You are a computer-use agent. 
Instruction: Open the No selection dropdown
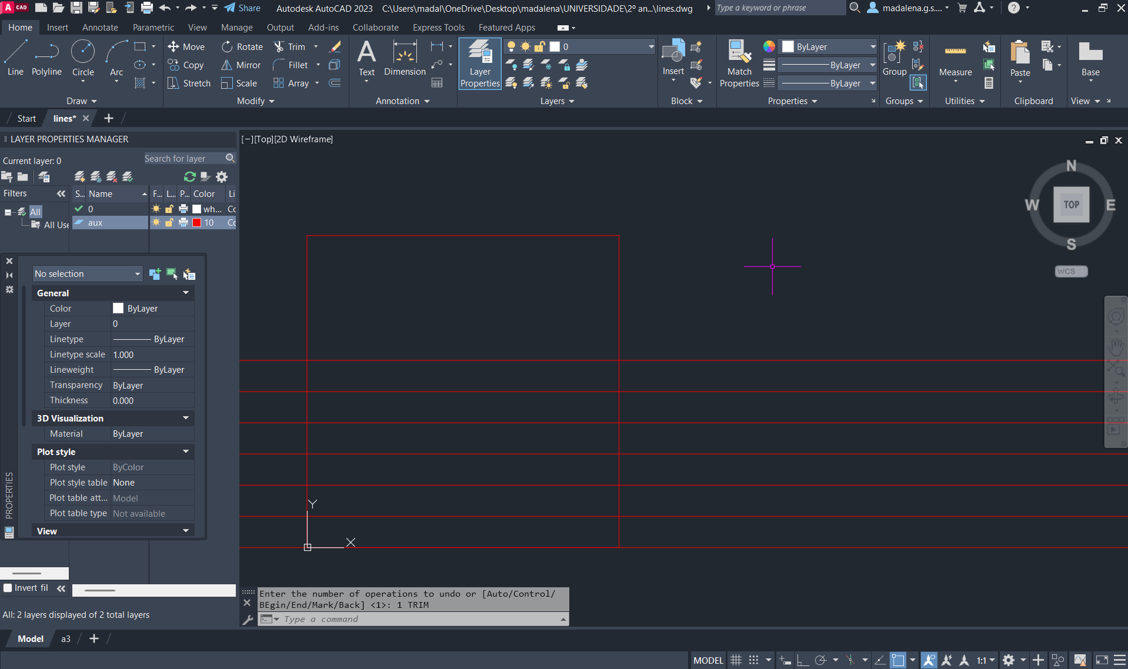pos(87,274)
